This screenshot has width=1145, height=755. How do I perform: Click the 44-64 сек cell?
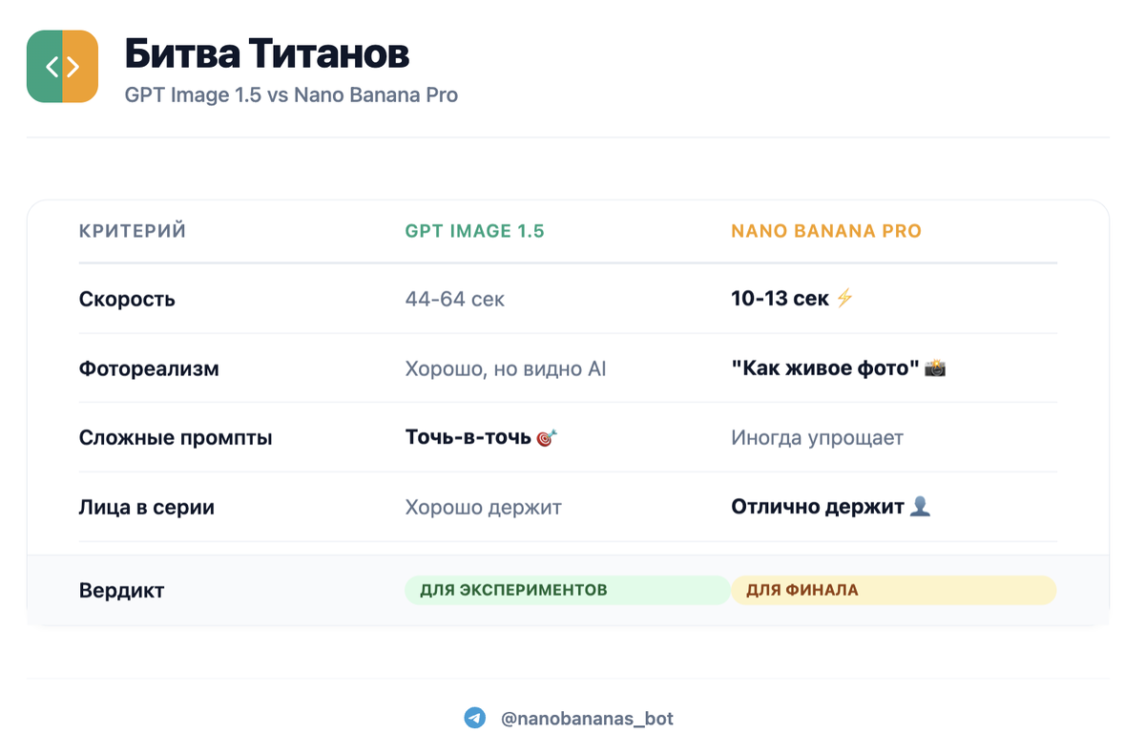(455, 299)
